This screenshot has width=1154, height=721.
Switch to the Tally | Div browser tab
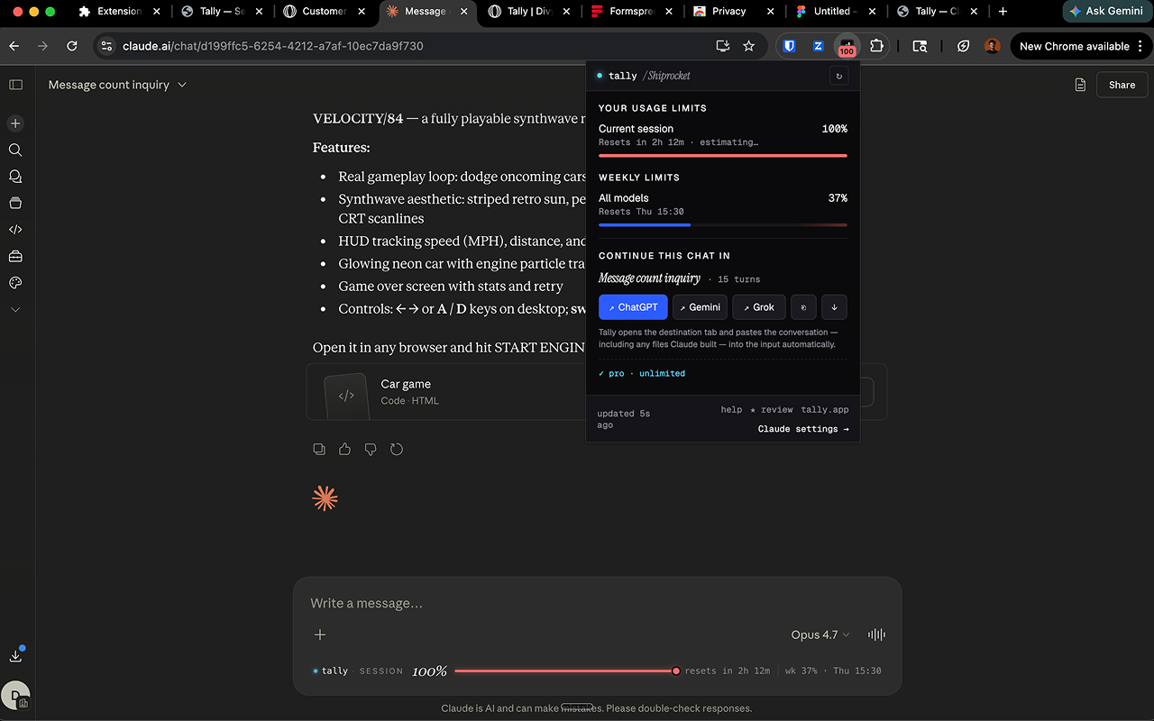point(529,12)
